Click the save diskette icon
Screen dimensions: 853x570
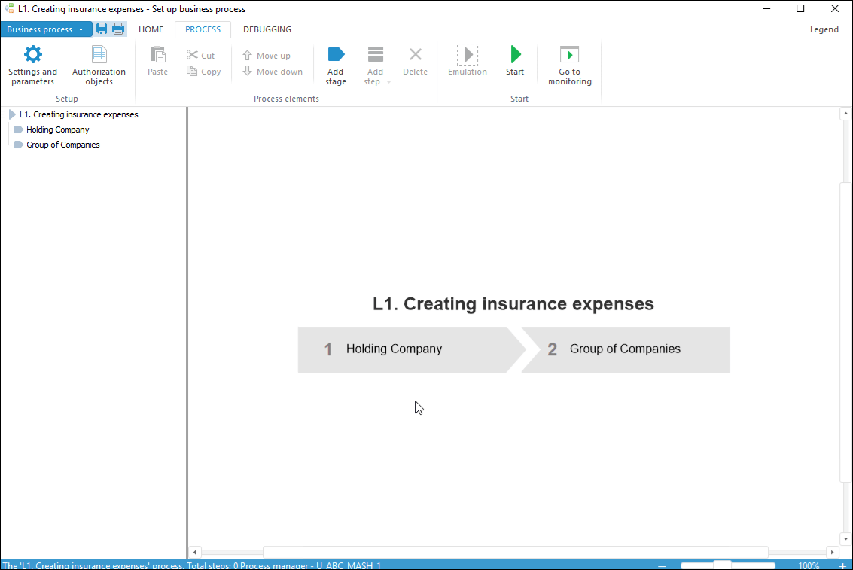102,29
